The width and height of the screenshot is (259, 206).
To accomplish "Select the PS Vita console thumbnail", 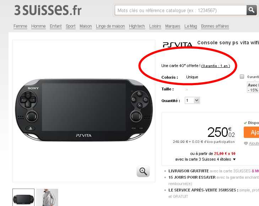I will [x=23, y=197].
